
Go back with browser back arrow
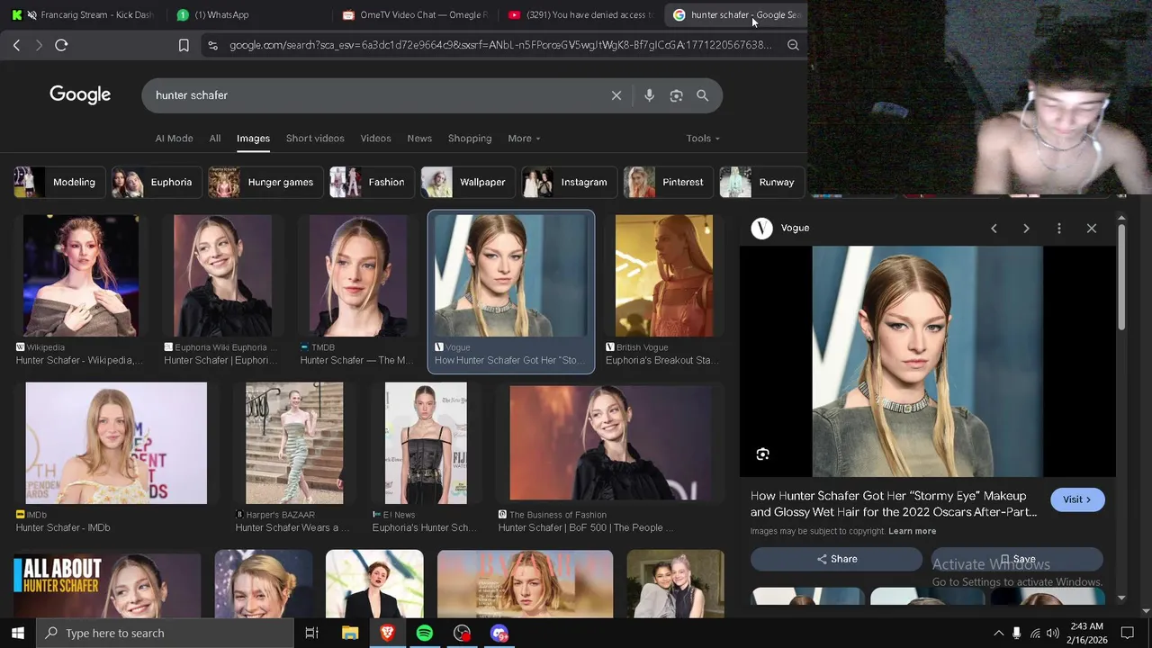[x=16, y=45]
